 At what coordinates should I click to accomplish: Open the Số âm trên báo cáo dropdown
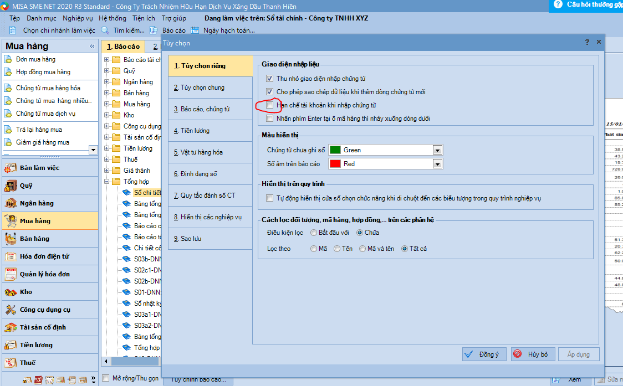(437, 164)
